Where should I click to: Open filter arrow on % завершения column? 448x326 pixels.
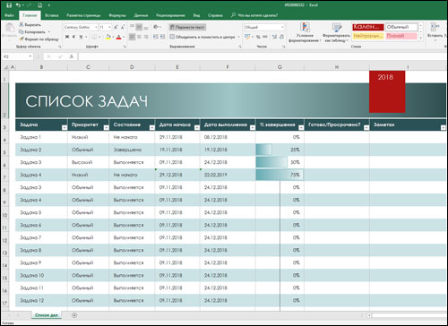pos(301,128)
